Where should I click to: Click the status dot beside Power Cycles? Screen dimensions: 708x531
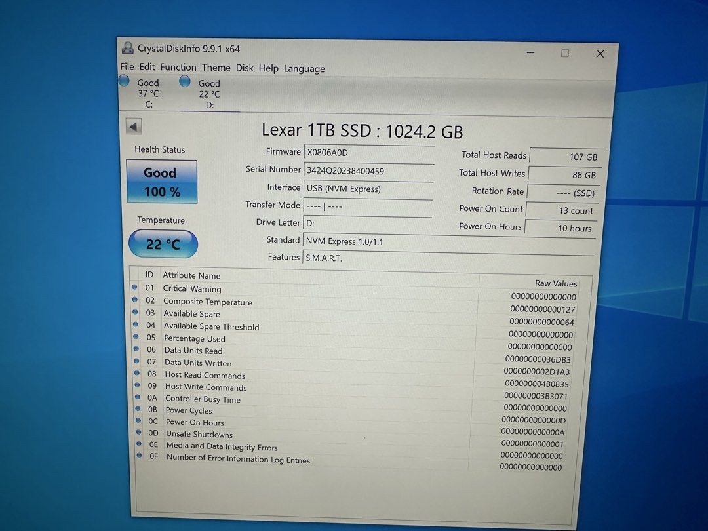[x=138, y=408]
